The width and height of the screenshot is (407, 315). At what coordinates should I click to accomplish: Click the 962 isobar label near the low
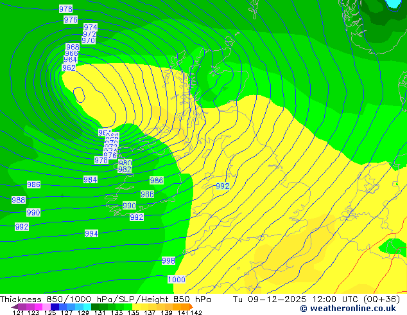[x=69, y=67]
